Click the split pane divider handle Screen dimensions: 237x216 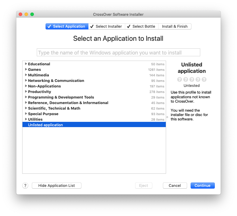click(167, 117)
